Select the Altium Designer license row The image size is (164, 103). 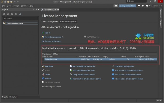click(x=101, y=59)
